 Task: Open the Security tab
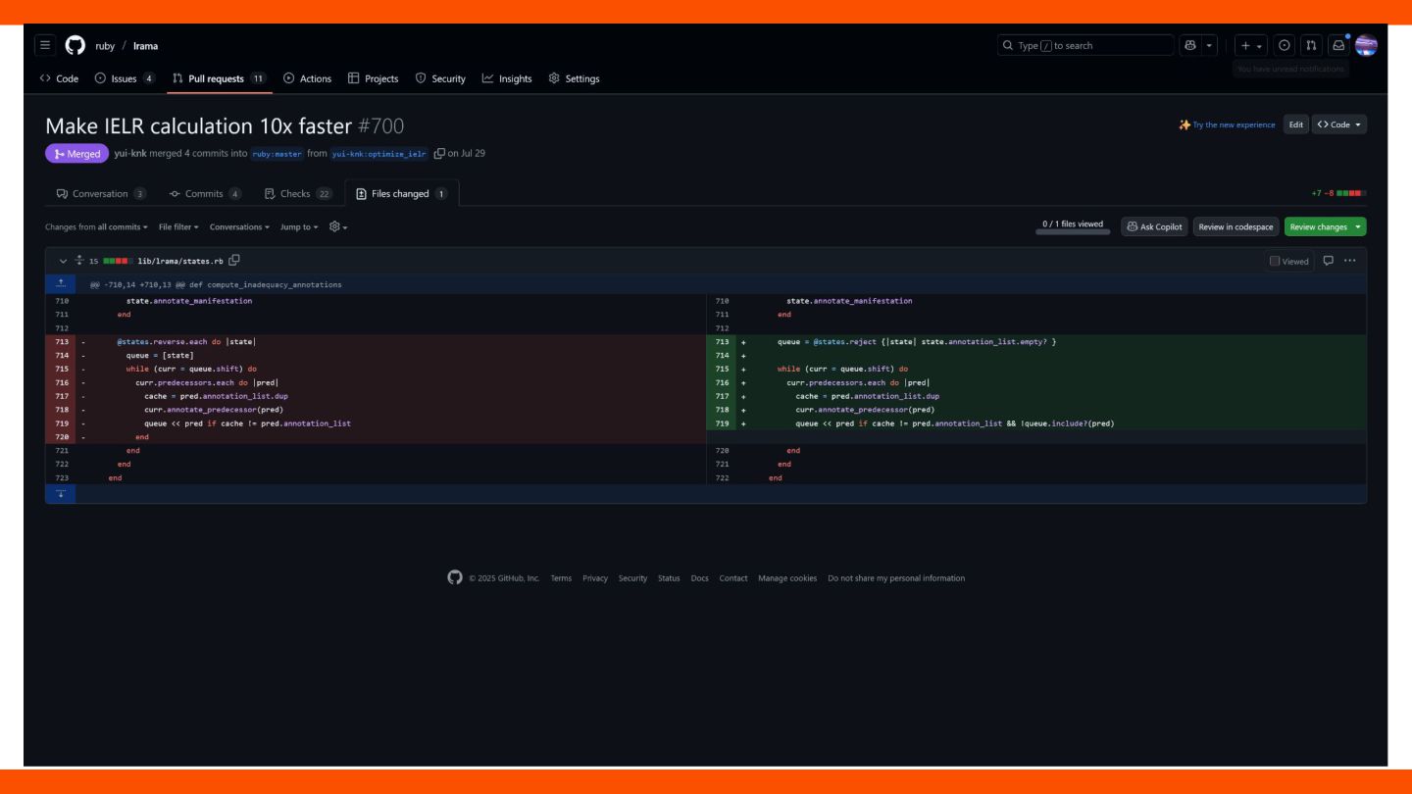coord(440,78)
